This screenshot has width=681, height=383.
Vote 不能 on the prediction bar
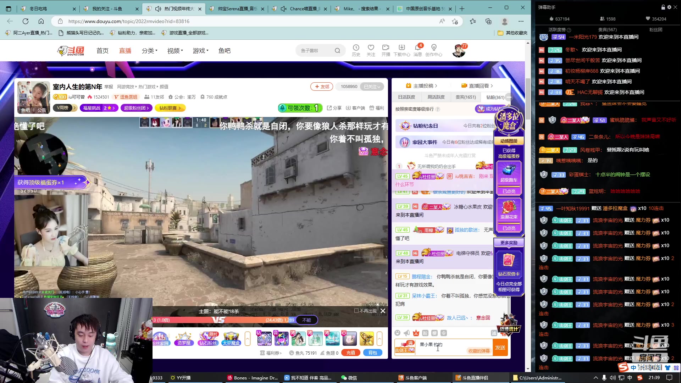pyautogui.click(x=307, y=320)
